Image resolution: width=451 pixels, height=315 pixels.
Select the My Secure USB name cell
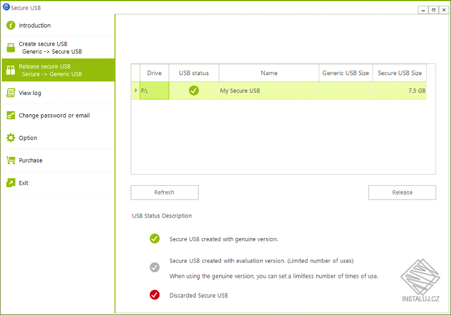coord(269,90)
